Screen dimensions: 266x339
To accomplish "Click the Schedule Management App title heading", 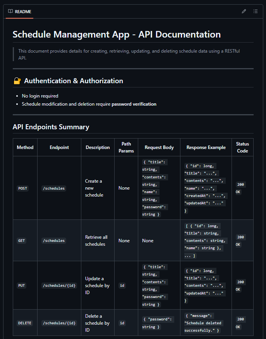I will pyautogui.click(x=117, y=34).
